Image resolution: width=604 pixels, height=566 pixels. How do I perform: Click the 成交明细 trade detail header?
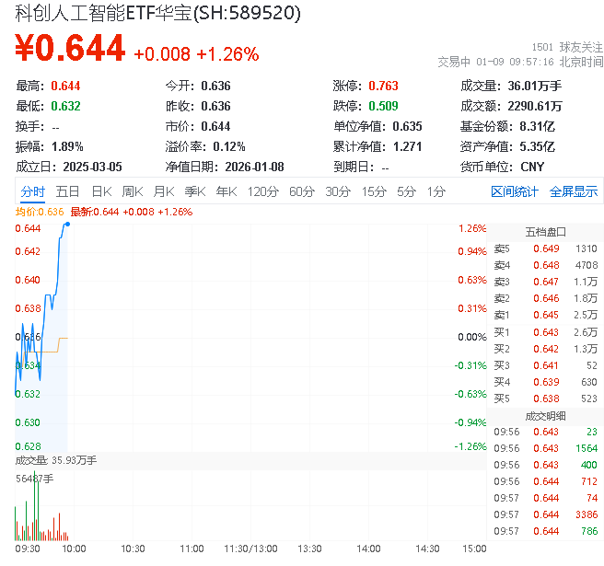click(545, 416)
